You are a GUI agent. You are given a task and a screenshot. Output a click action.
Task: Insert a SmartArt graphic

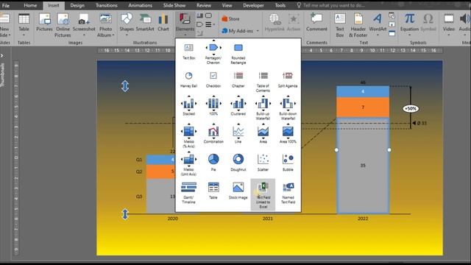coord(145,23)
